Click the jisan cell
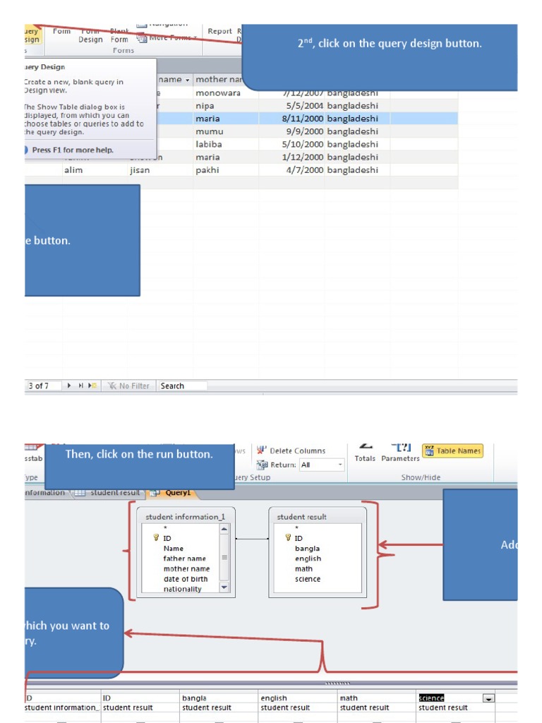 tap(159, 170)
